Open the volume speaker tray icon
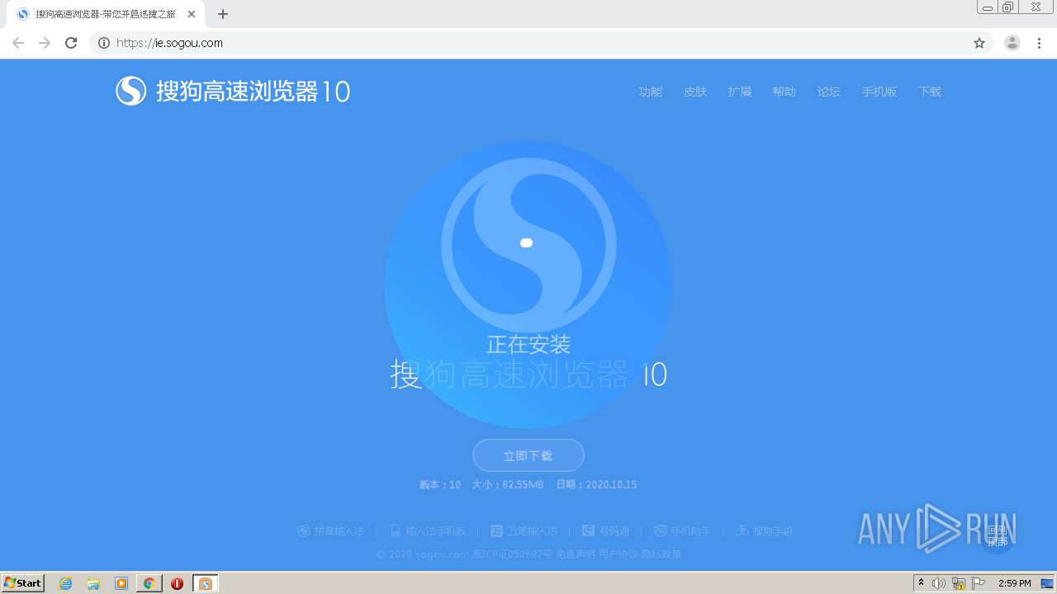Screen dimensions: 1057x594 (939, 583)
